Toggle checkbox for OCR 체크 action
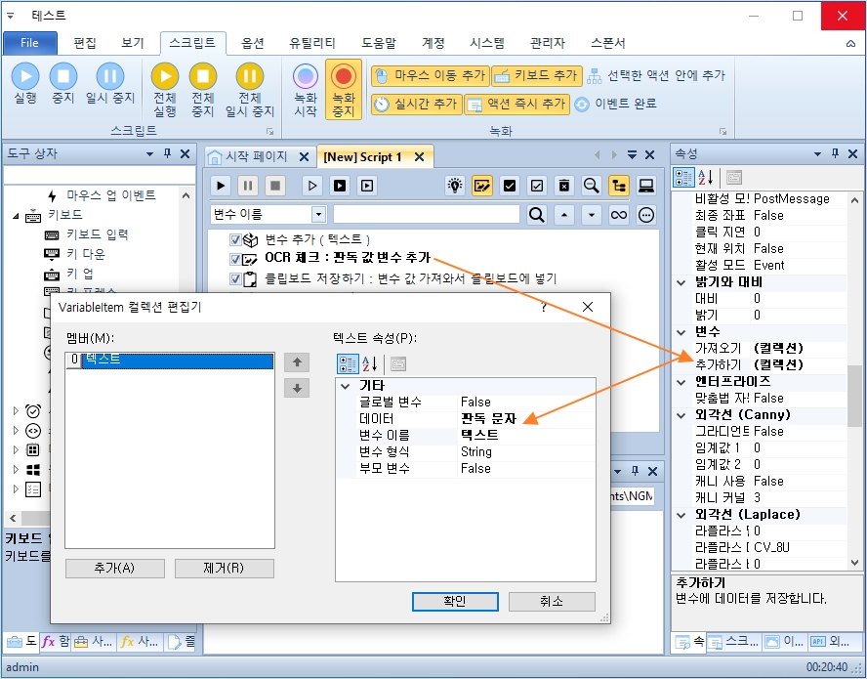This screenshot has width=867, height=679. [x=235, y=259]
